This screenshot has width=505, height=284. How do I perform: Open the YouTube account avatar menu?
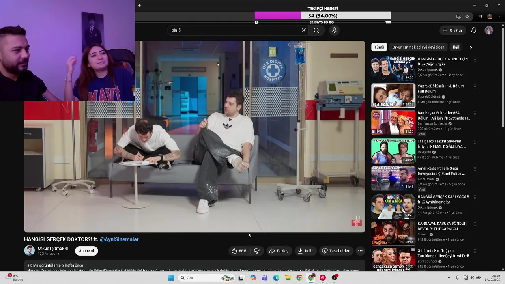[x=489, y=30]
